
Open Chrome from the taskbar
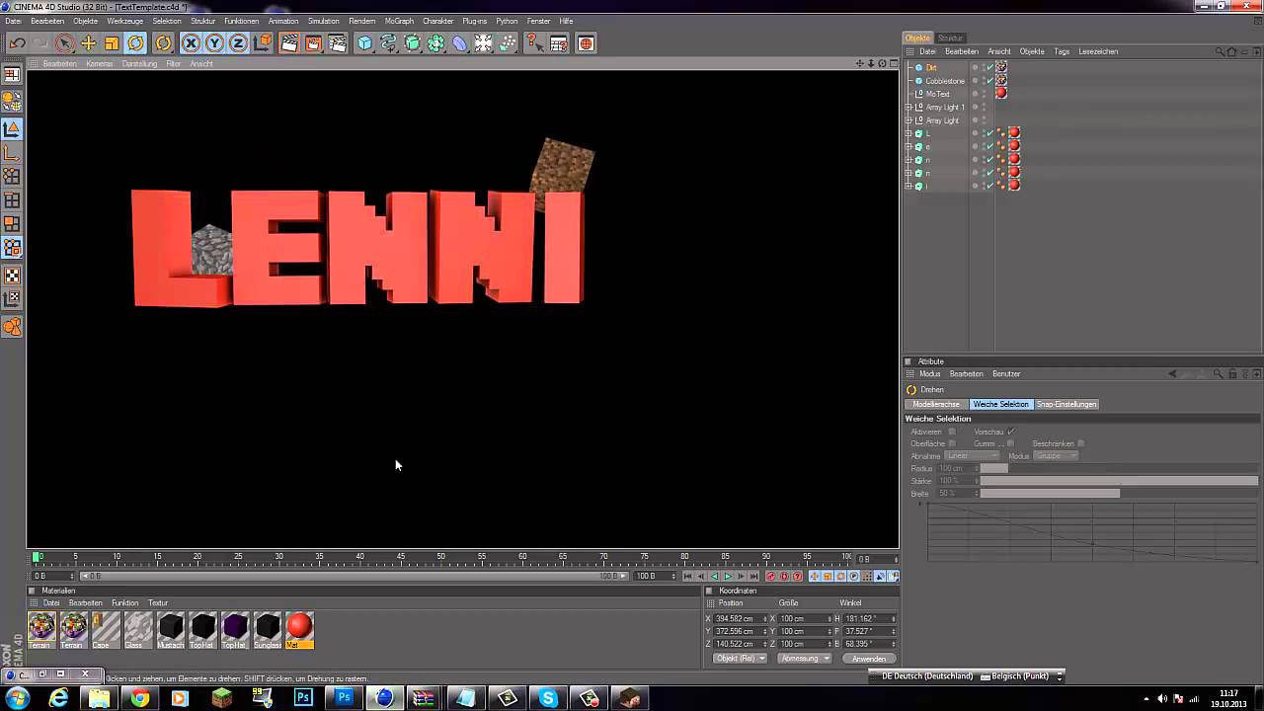(139, 698)
